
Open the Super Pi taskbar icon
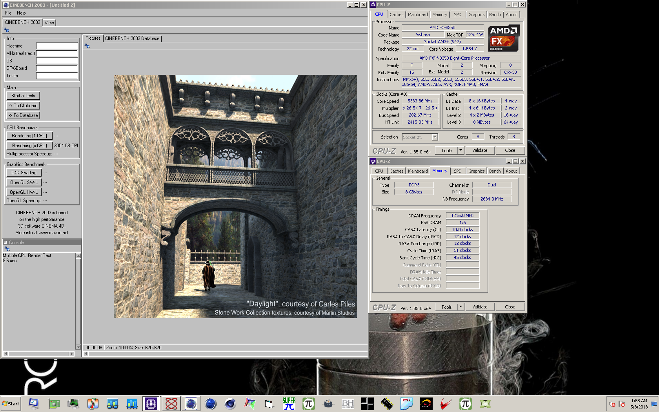[x=289, y=403]
